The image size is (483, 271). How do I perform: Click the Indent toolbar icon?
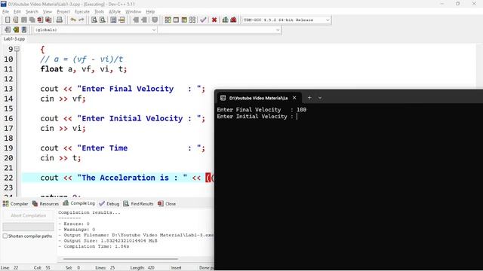tap(136, 20)
